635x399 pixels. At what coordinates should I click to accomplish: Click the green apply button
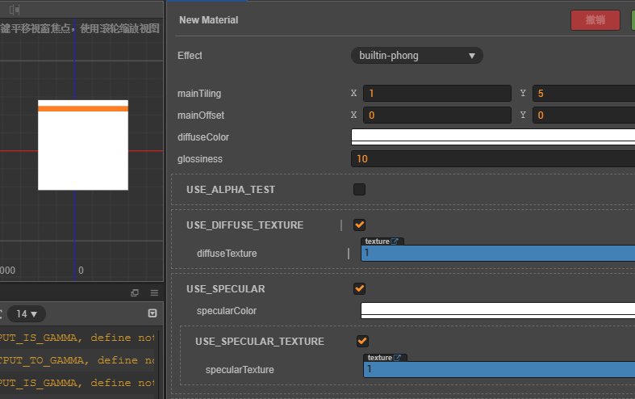click(633, 20)
